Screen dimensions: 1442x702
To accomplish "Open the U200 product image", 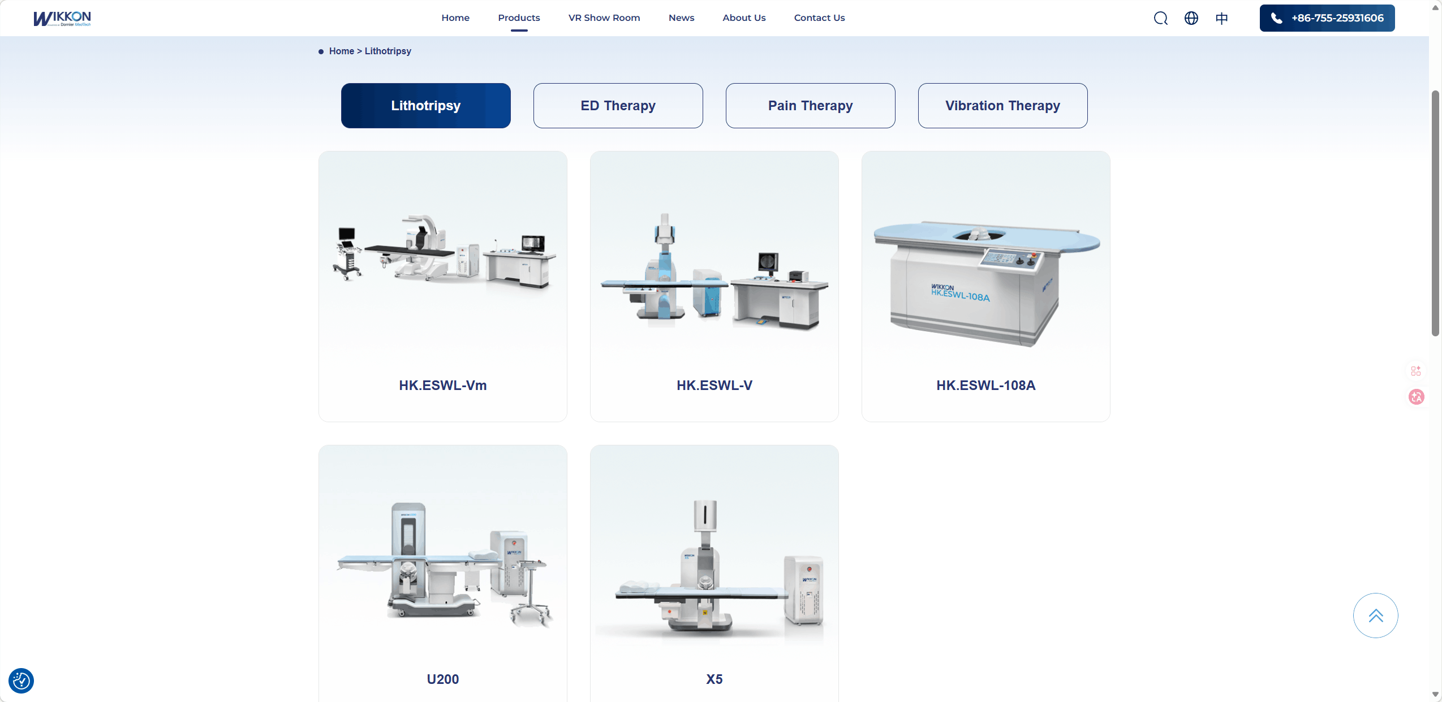I will (443, 565).
